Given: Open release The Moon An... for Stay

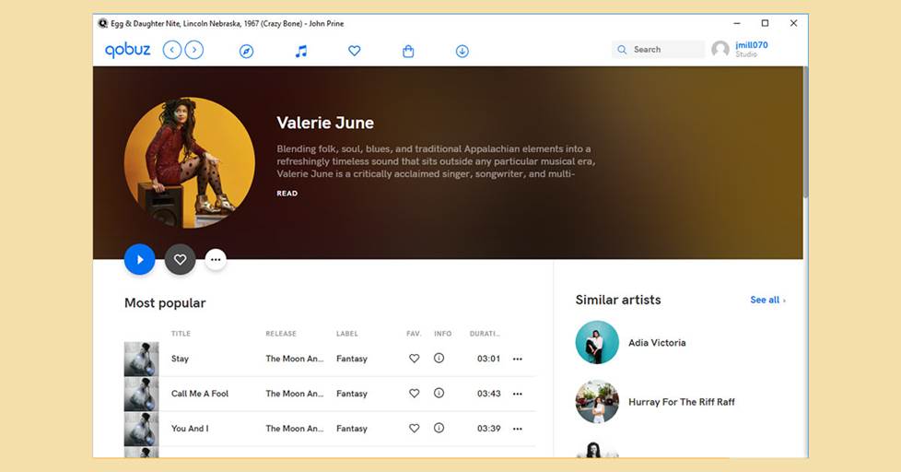Looking at the screenshot, I should point(294,359).
